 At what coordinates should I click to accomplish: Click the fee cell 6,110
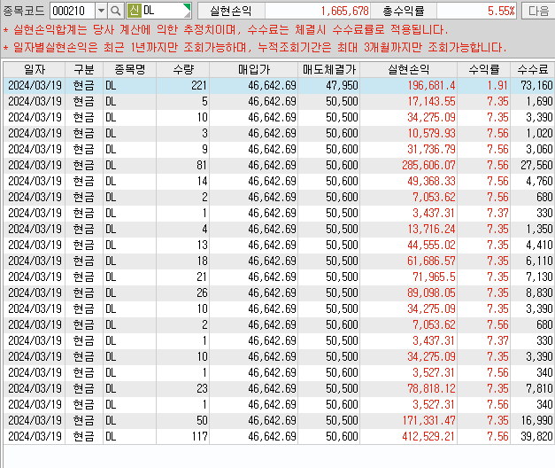coord(533,261)
